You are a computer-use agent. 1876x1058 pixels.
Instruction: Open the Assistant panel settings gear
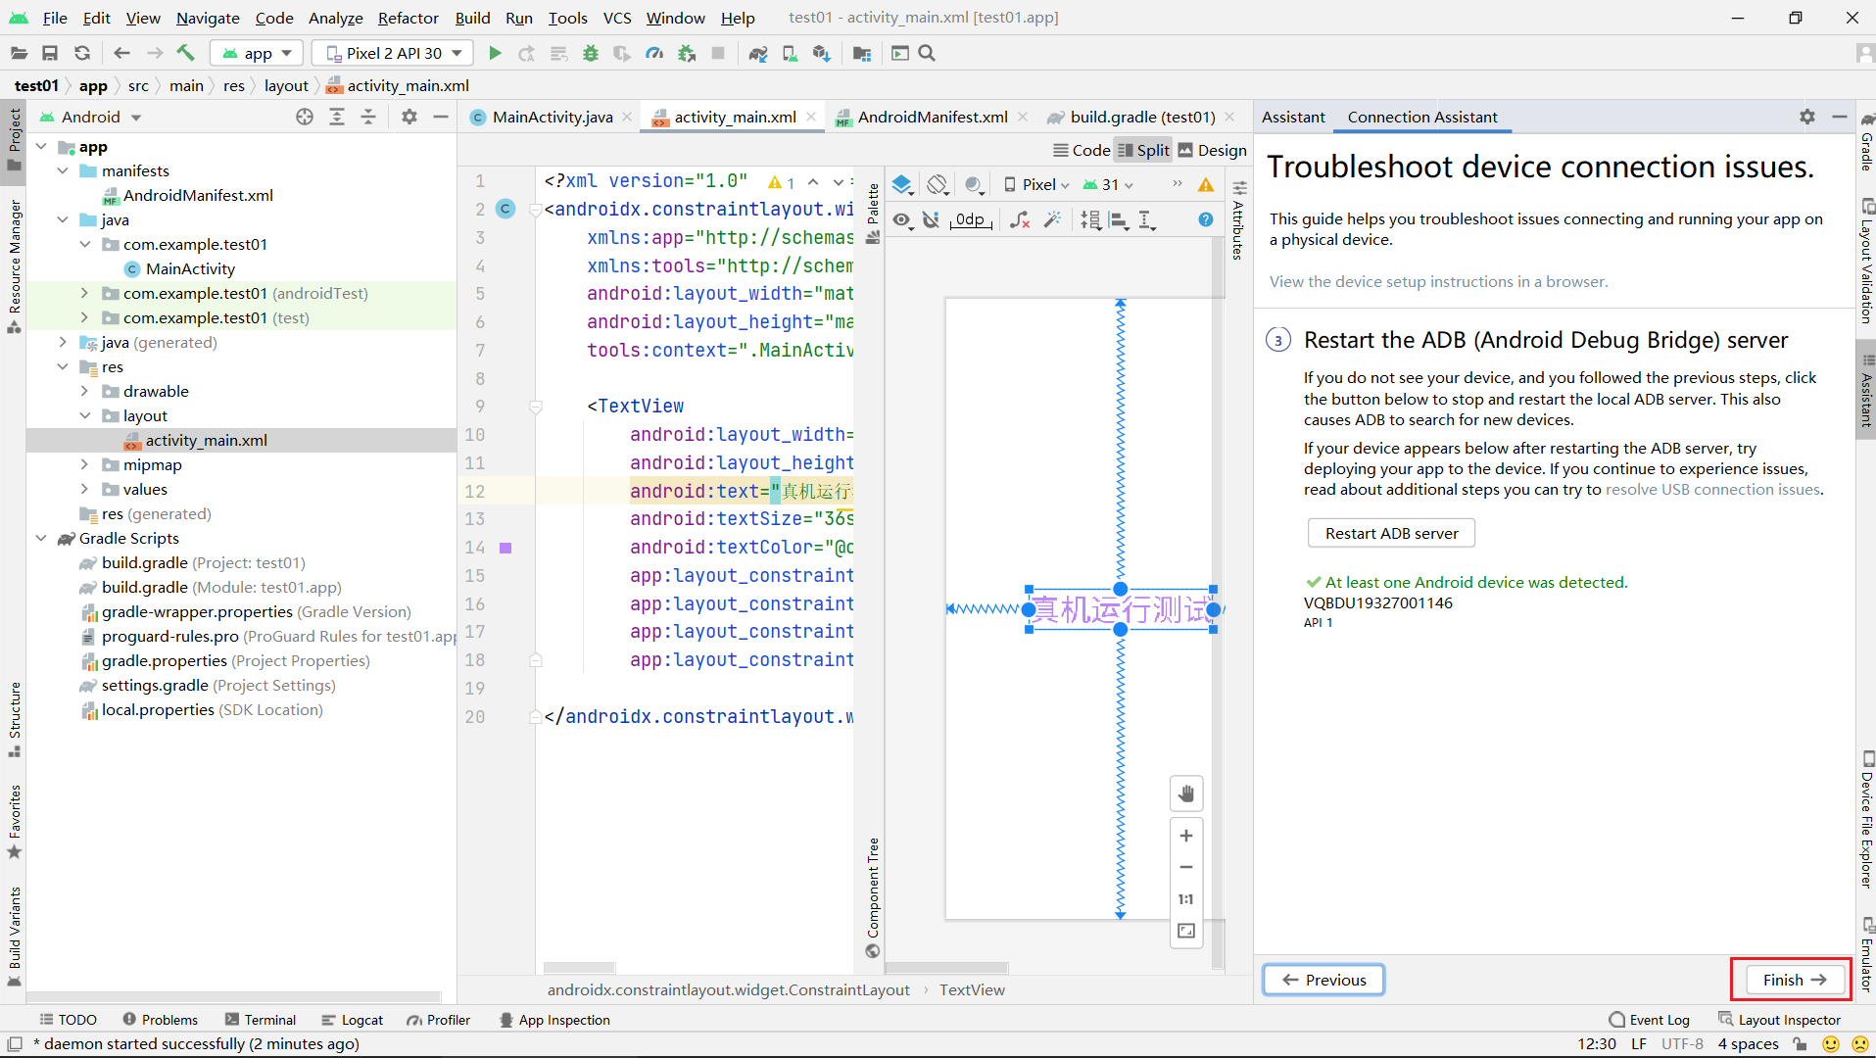1806,117
